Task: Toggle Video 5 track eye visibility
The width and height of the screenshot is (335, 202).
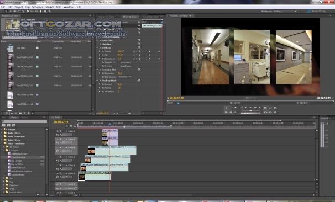Action: tap(57, 139)
